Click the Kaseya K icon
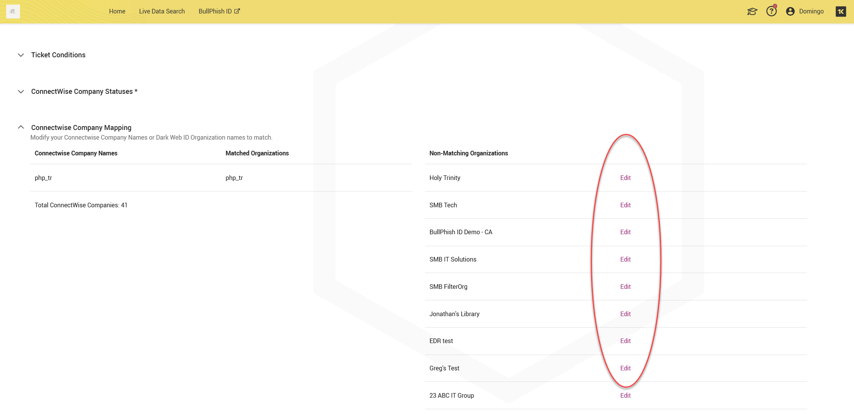Screen dimensions: 854x415 [x=841, y=12]
